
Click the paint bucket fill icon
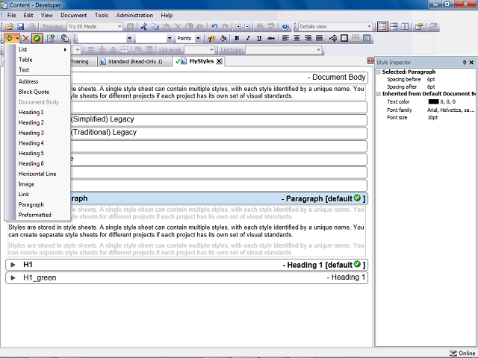pyautogui.click(x=223, y=38)
